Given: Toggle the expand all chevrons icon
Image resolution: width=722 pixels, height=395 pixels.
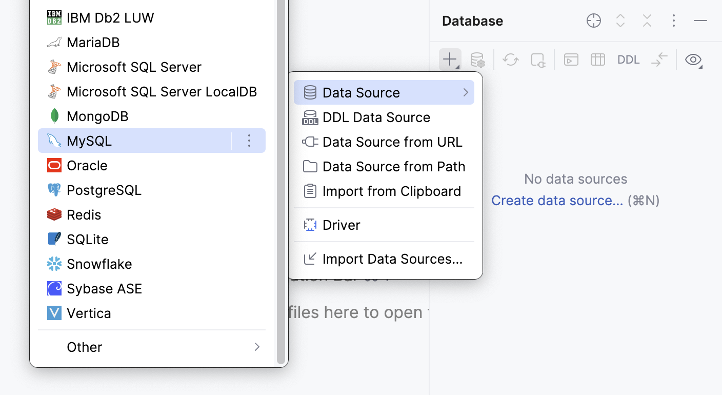Looking at the screenshot, I should pyautogui.click(x=620, y=21).
